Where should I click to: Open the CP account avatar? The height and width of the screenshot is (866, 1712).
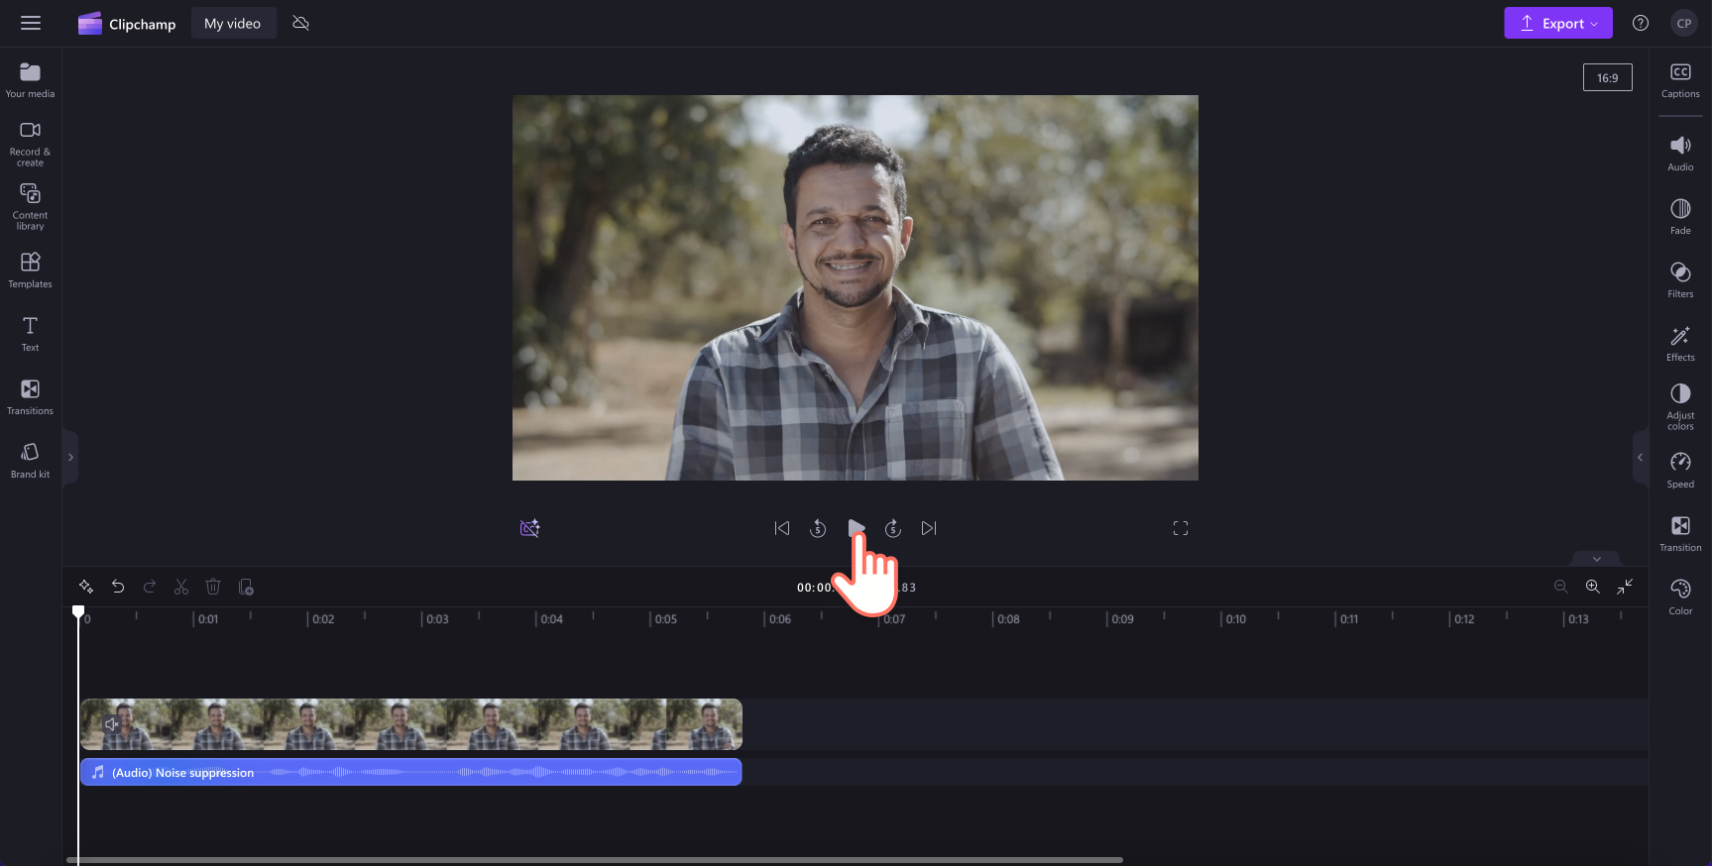(x=1683, y=23)
